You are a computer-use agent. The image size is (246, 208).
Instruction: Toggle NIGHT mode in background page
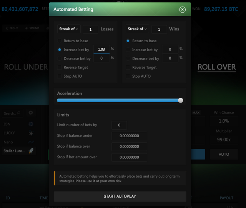pyautogui.click(x=12, y=28)
